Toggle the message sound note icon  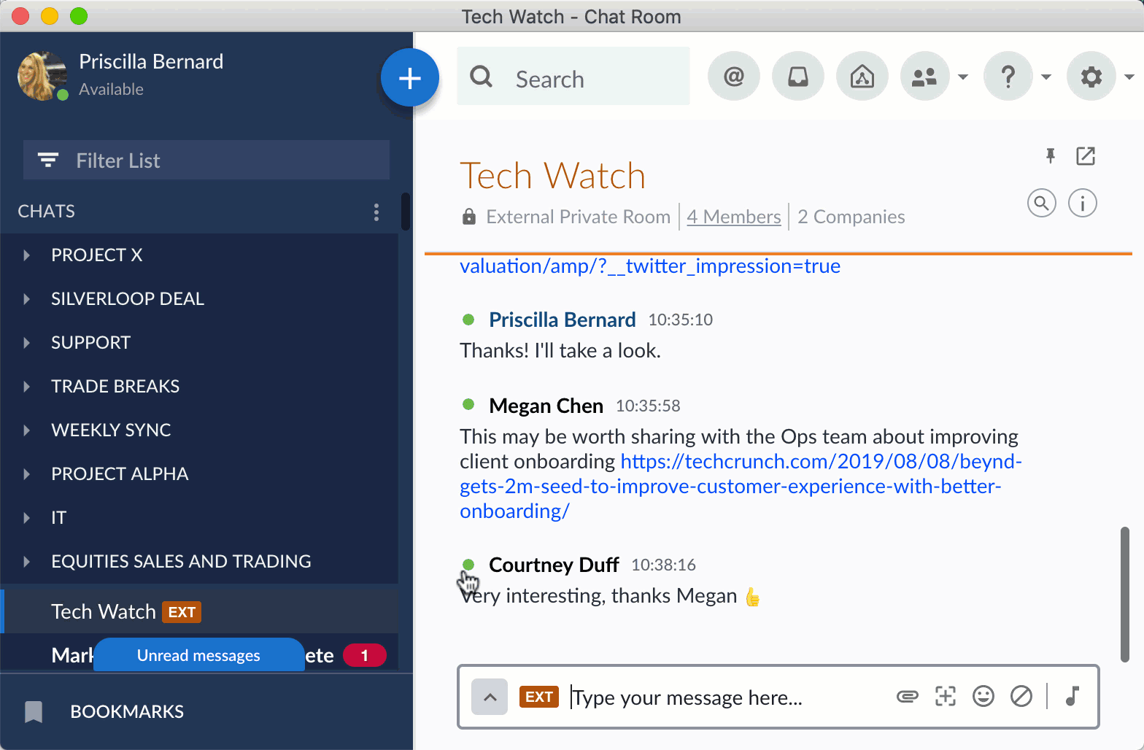1072,697
